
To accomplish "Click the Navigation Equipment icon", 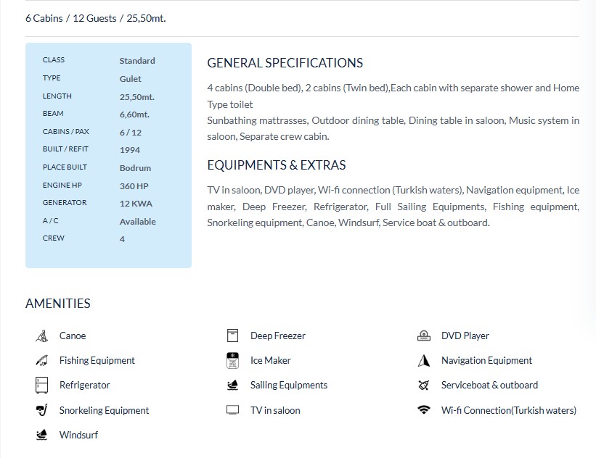I will coord(424,361).
